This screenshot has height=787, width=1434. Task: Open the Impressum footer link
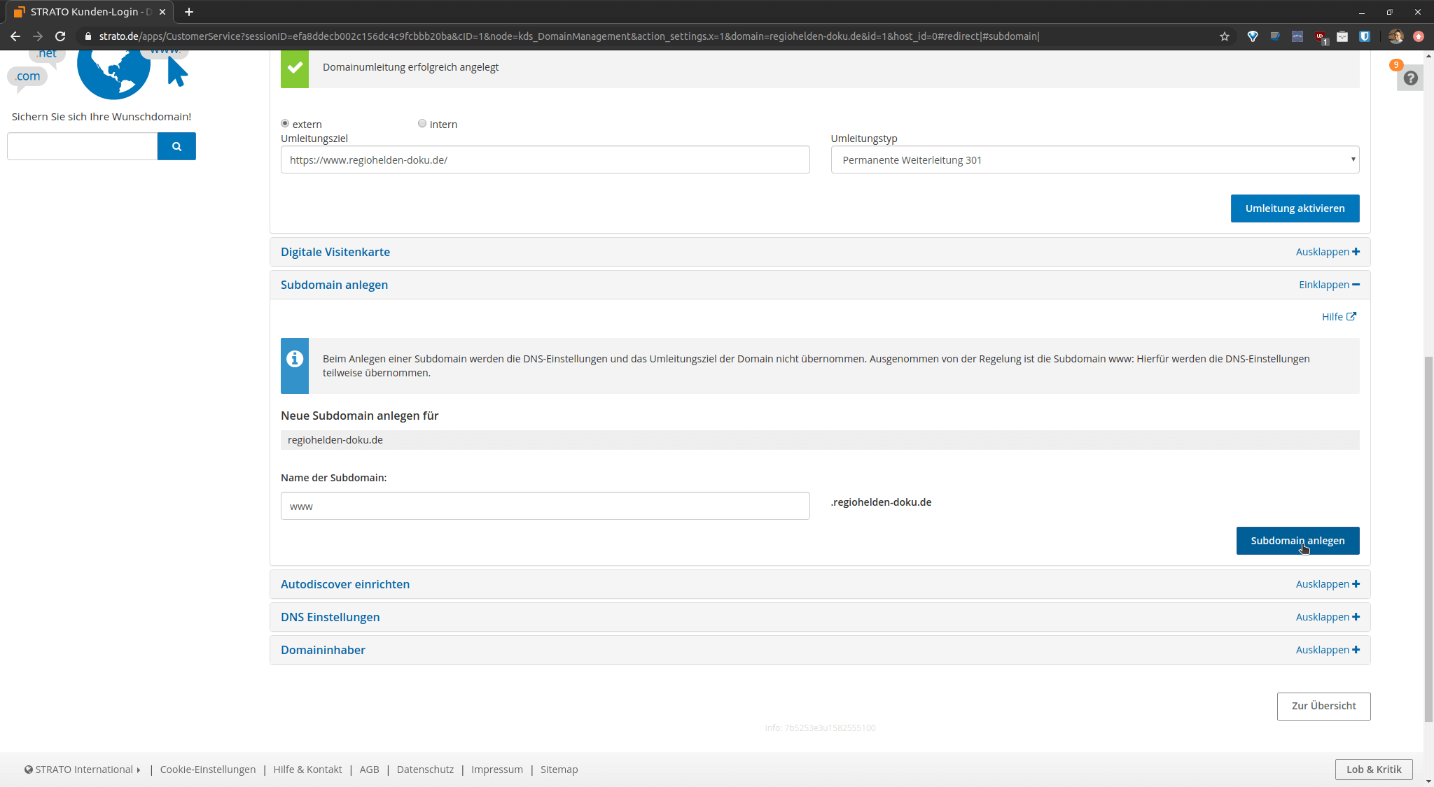[x=497, y=770]
